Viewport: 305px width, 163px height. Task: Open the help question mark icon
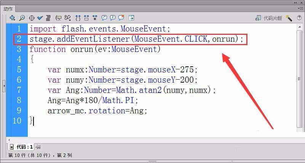299,18
